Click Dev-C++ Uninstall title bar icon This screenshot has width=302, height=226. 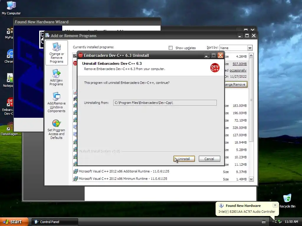click(81, 55)
